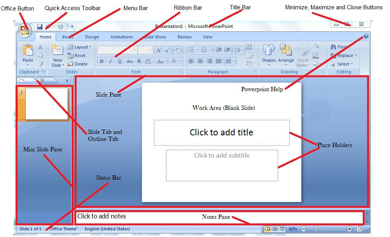Toggle Strikethrough abc formatting

pyautogui.click(x=129, y=61)
